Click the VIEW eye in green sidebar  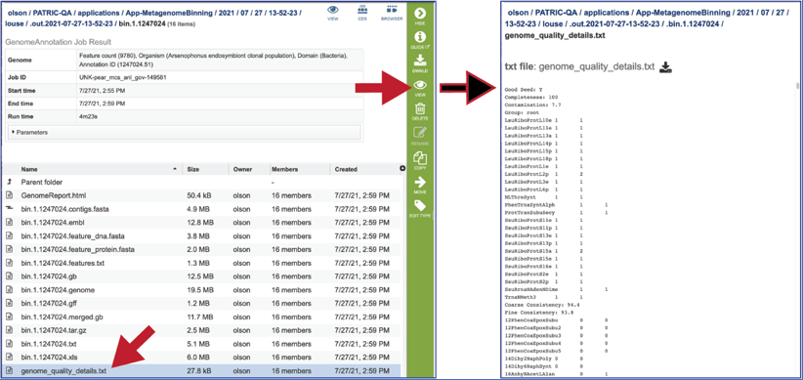pyautogui.click(x=420, y=85)
